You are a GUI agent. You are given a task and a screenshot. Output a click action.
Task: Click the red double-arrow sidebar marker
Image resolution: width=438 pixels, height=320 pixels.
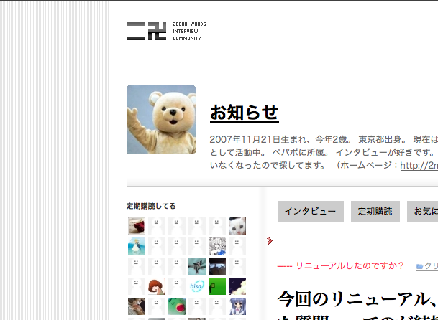tap(270, 240)
